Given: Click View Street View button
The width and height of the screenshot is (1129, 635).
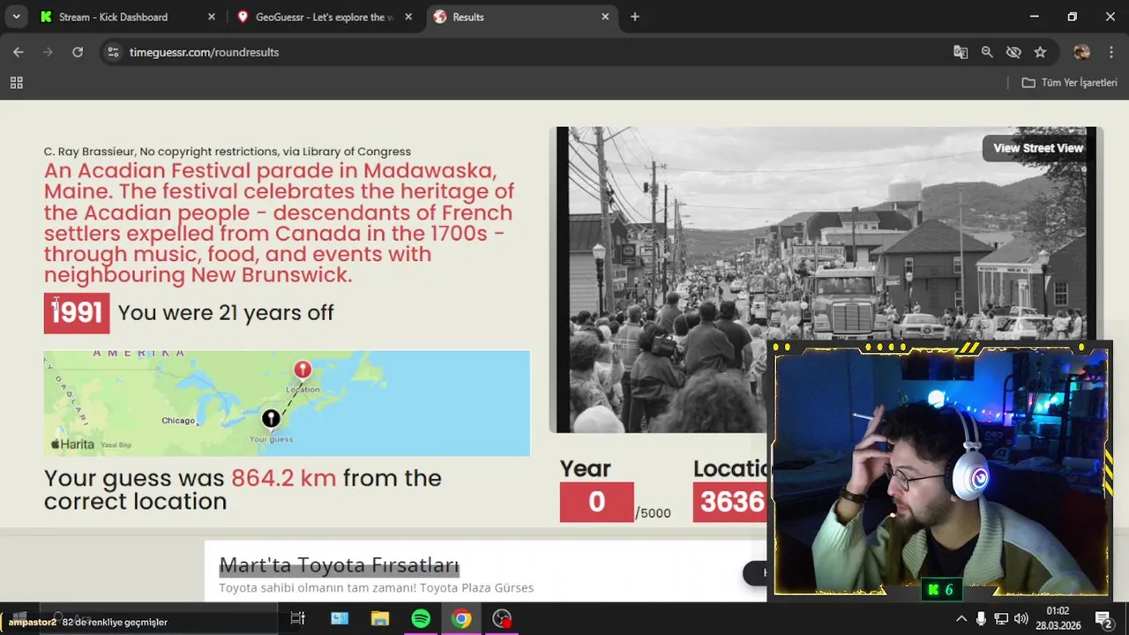Looking at the screenshot, I should pos(1038,148).
